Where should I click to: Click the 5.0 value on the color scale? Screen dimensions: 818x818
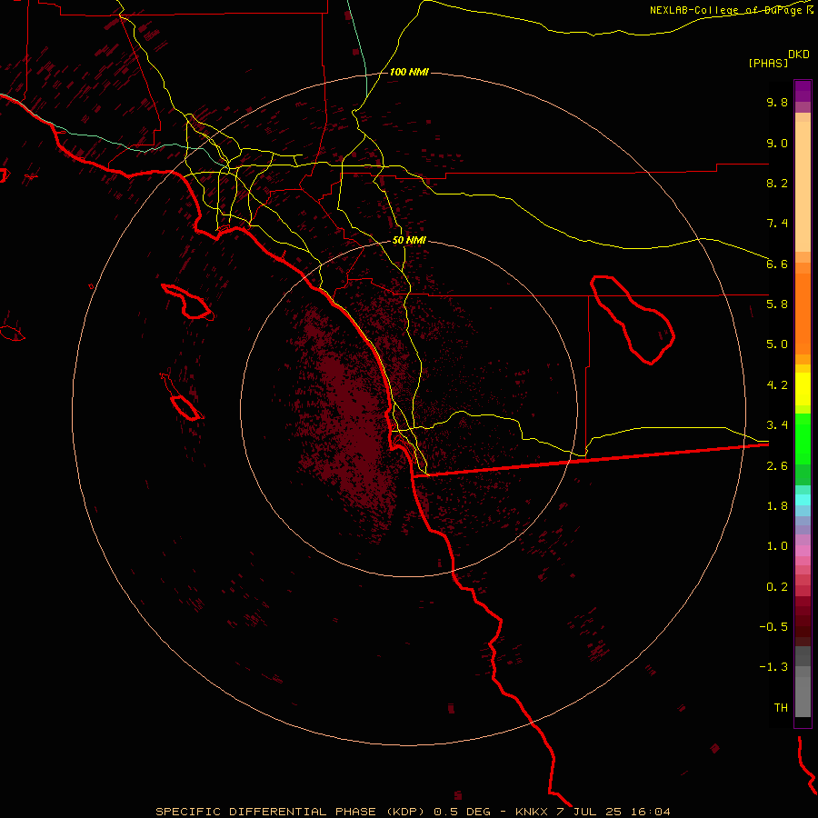[777, 344]
